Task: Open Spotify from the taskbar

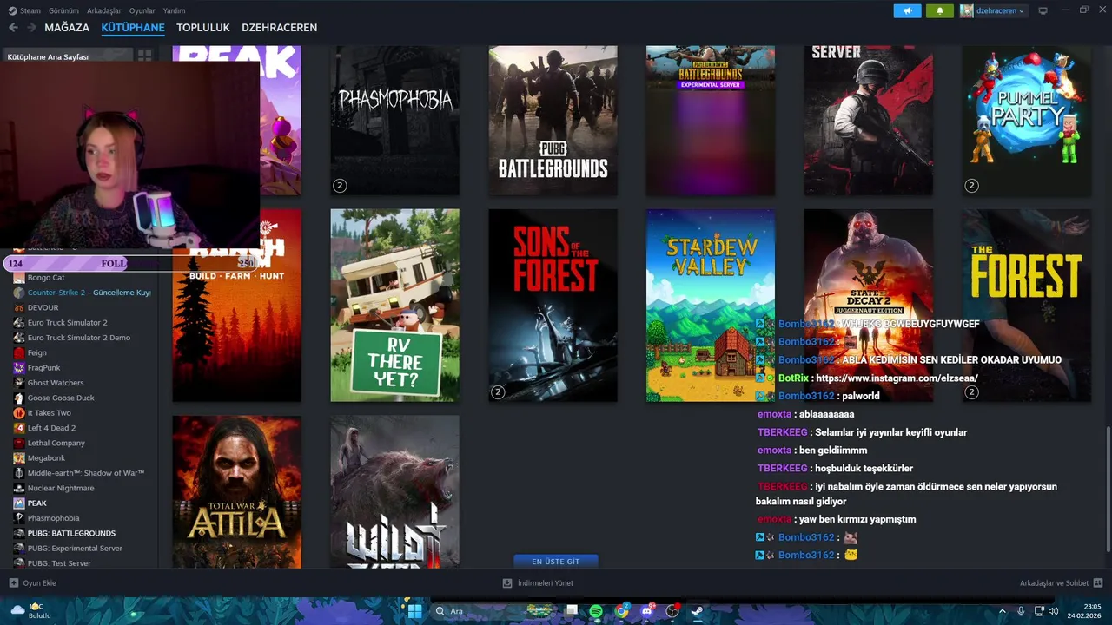Action: (x=596, y=611)
